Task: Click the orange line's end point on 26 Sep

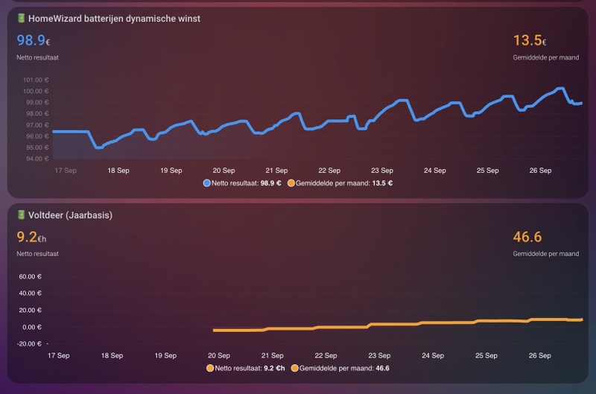Action: tap(582, 320)
